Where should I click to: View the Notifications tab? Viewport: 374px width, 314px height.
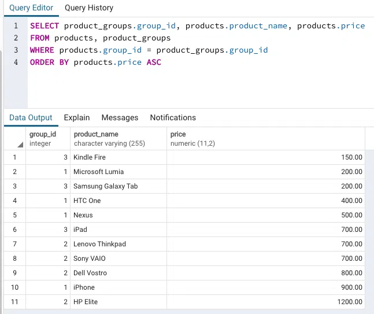click(173, 117)
